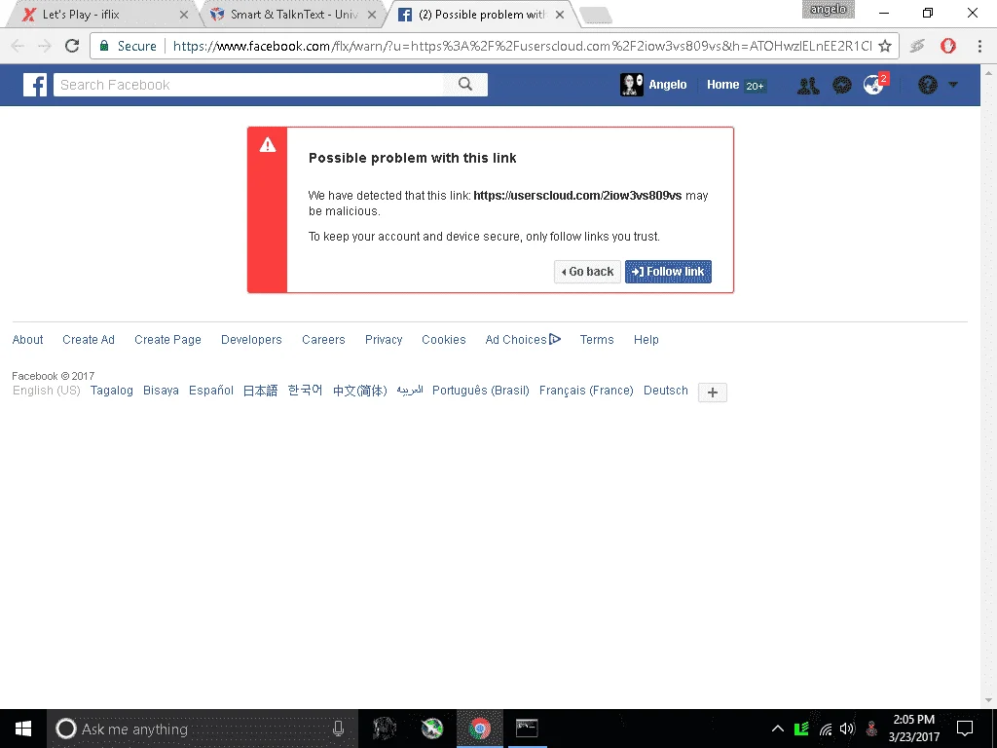This screenshot has width=997, height=748.
Task: Reload the page with refresh icon
Action: click(72, 46)
